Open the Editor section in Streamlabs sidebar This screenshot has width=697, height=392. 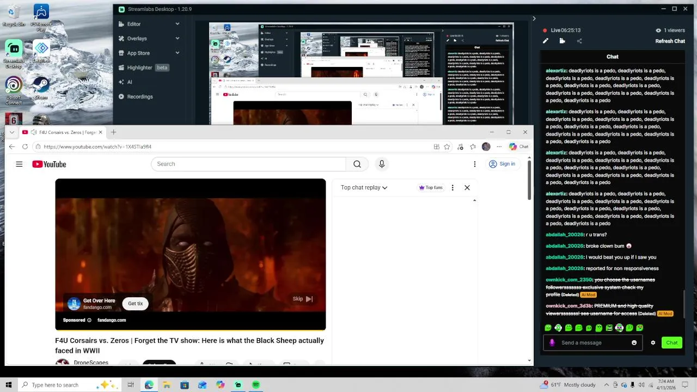tap(133, 24)
